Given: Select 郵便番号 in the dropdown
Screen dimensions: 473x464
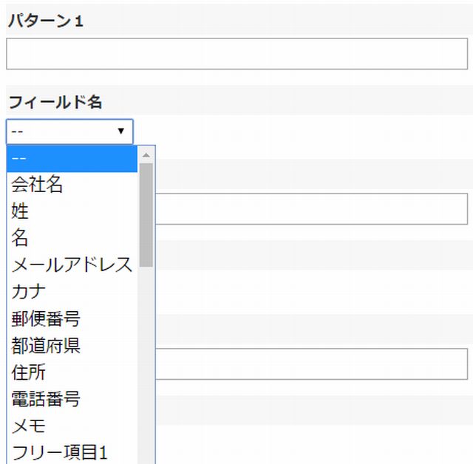Looking at the screenshot, I should point(72,318).
